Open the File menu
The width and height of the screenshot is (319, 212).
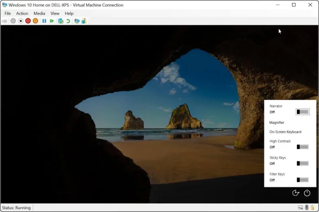point(8,14)
